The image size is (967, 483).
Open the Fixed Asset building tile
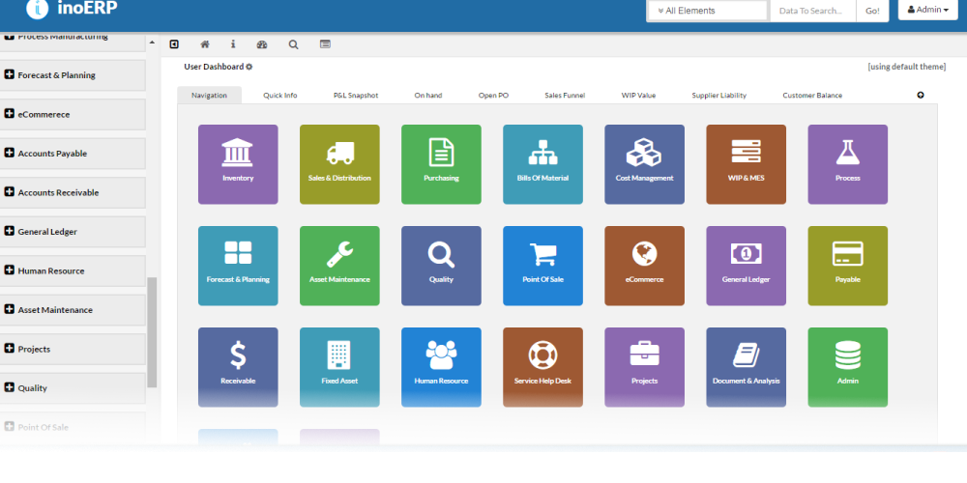[339, 367]
